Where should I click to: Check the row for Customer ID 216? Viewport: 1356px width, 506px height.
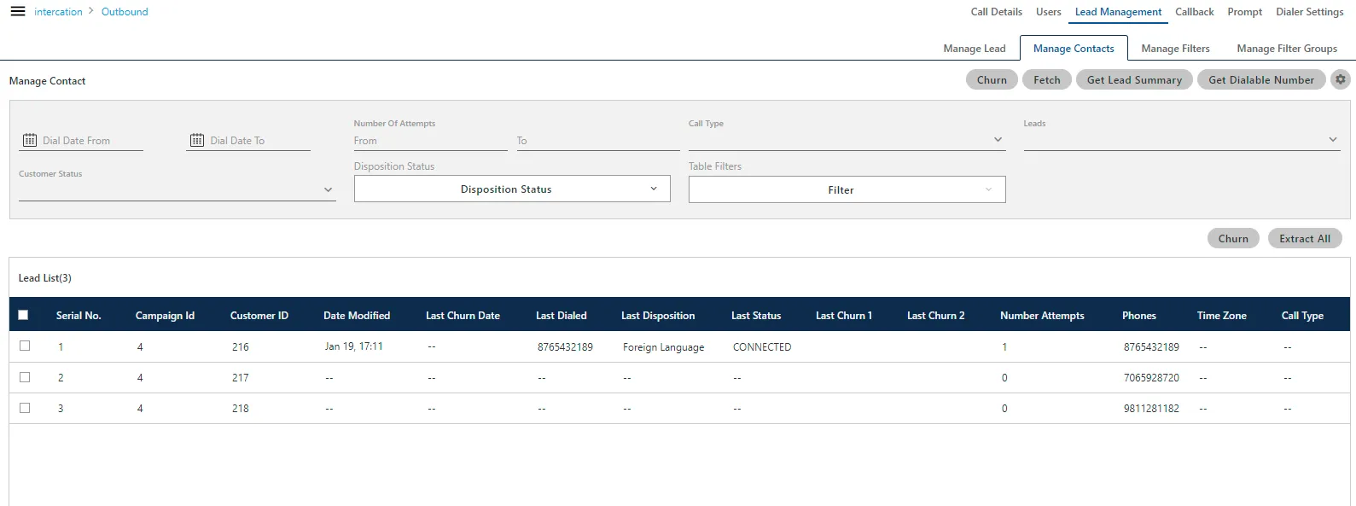(x=25, y=346)
